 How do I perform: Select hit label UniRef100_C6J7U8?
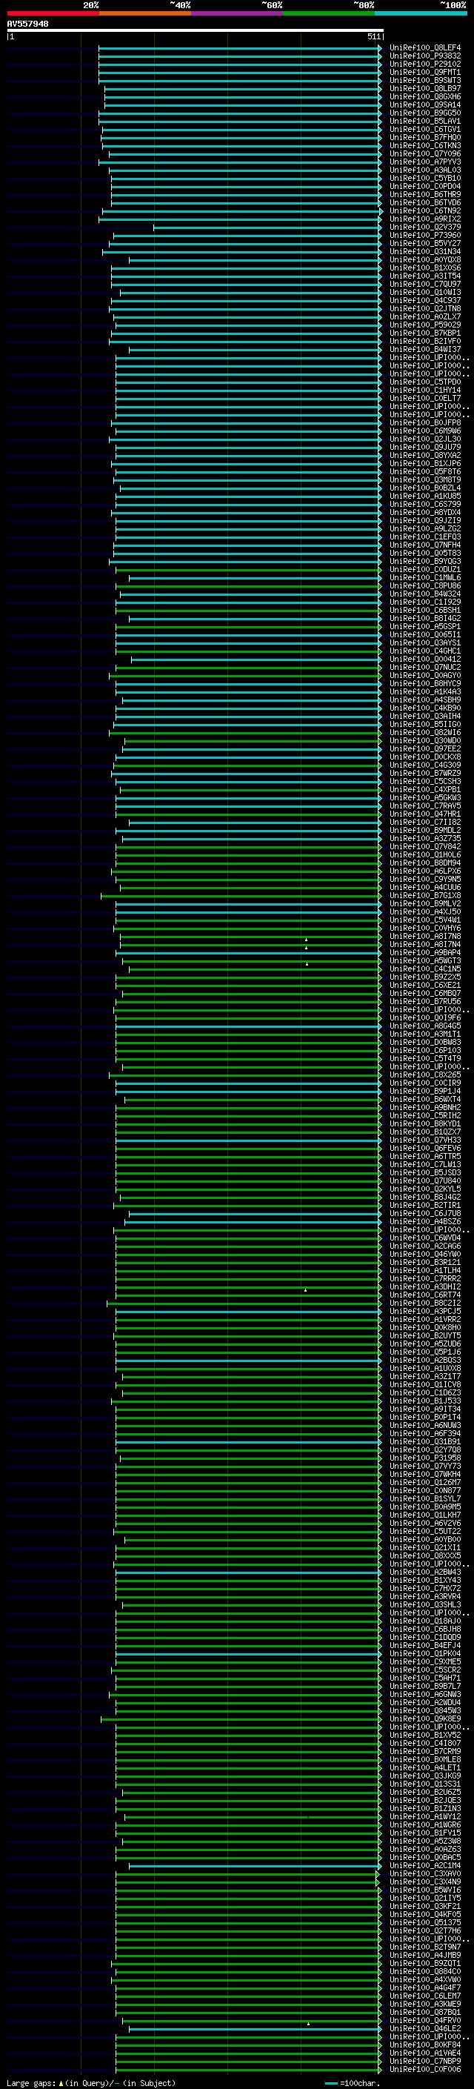[424, 1213]
